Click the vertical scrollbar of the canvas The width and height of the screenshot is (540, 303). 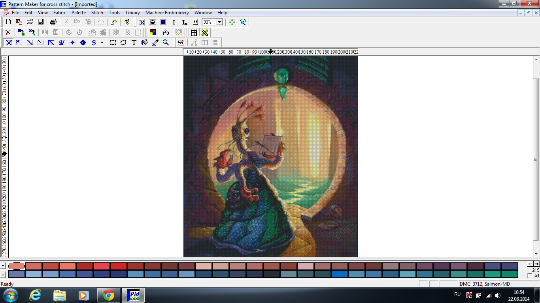pyautogui.click(x=536, y=159)
